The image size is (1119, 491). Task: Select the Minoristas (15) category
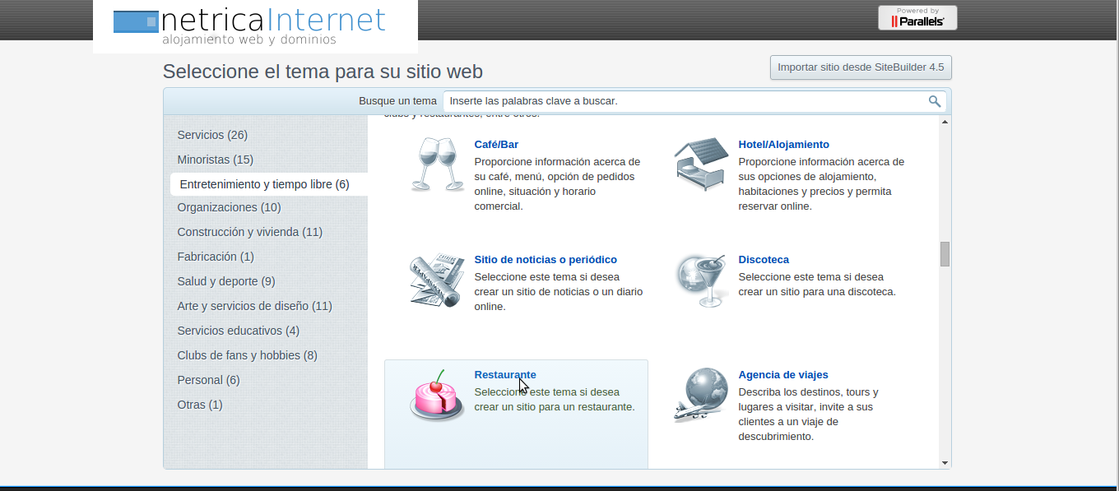(x=216, y=160)
